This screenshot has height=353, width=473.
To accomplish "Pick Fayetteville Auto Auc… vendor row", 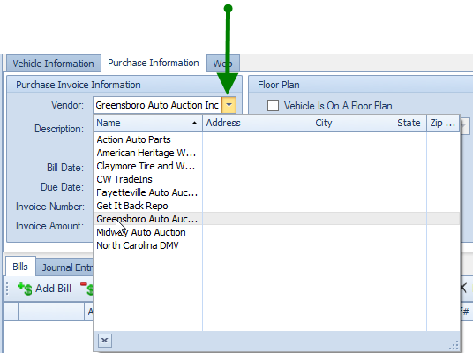I will (276, 192).
